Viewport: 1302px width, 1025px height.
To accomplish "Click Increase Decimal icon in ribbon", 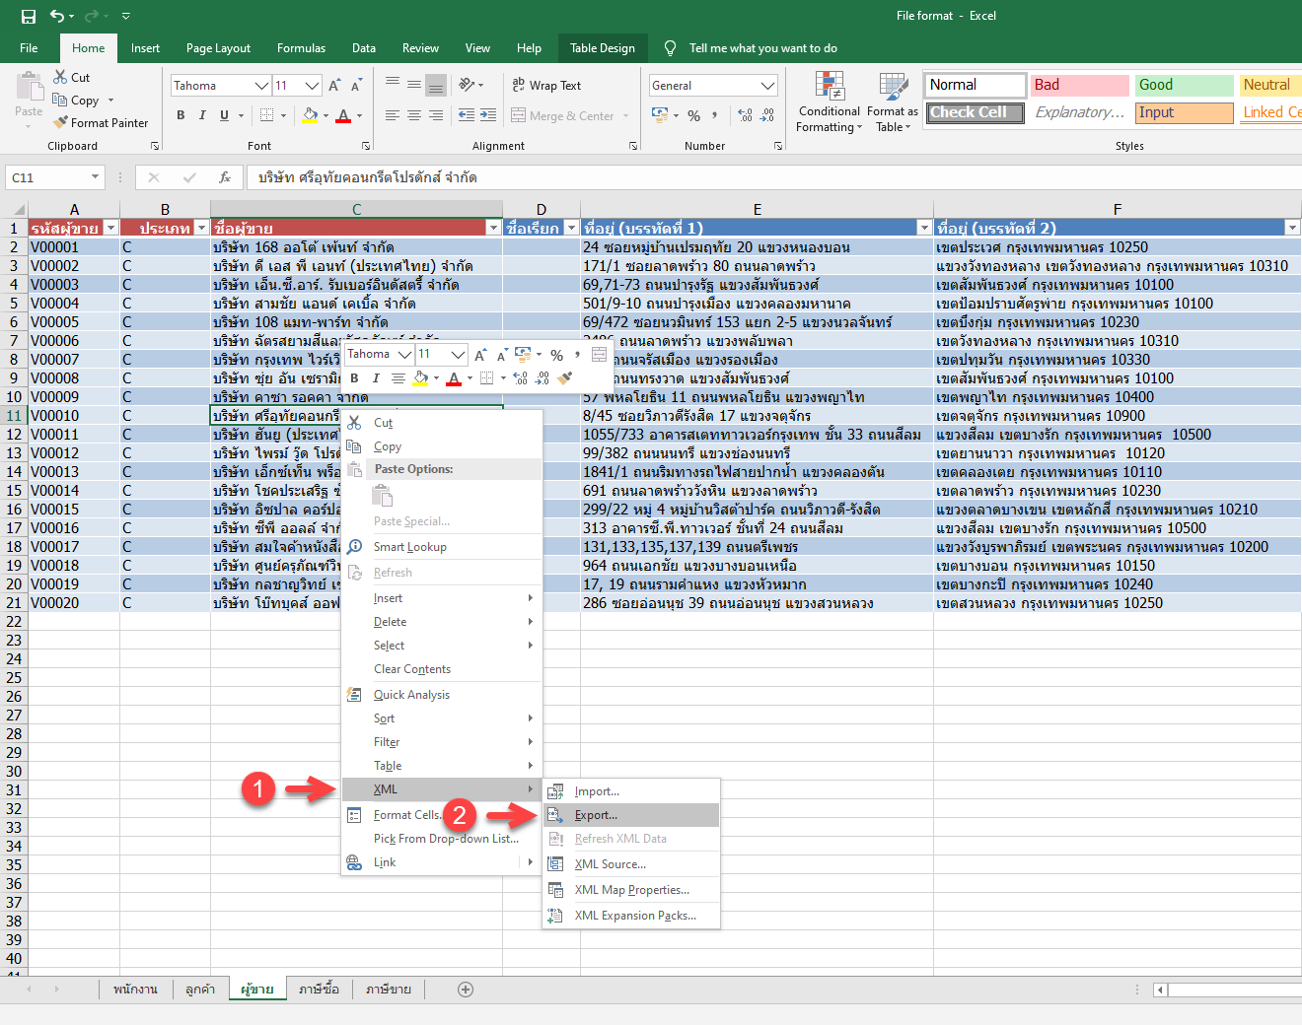I will tap(745, 115).
